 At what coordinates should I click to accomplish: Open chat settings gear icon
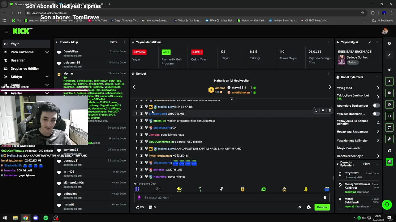pos(299,207)
